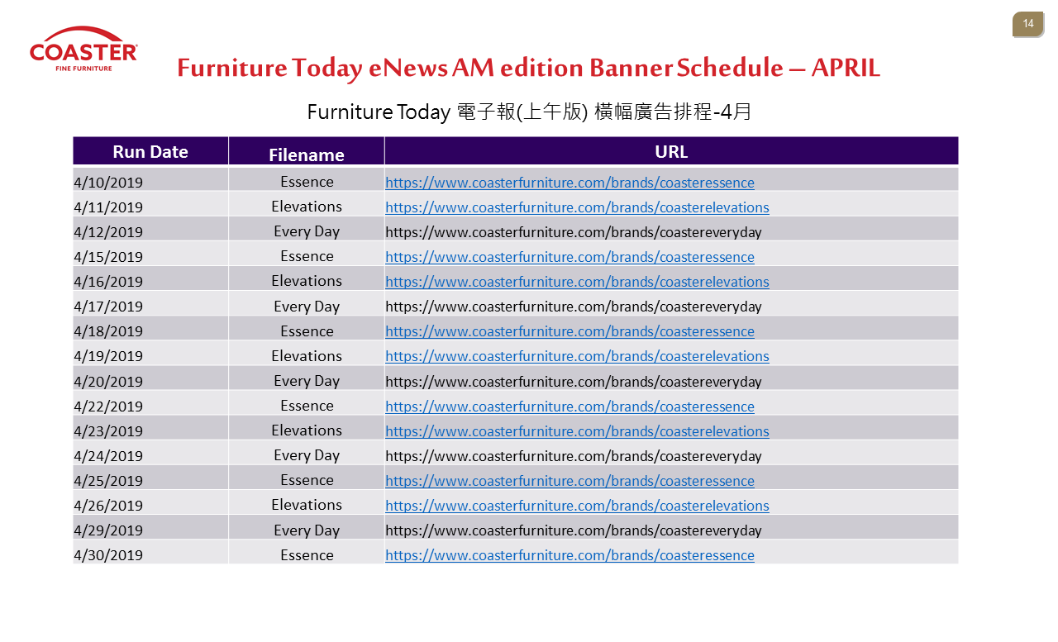Select the Every Day filename in the 4/24/2019 row
The image size is (1058, 642).
307,455
